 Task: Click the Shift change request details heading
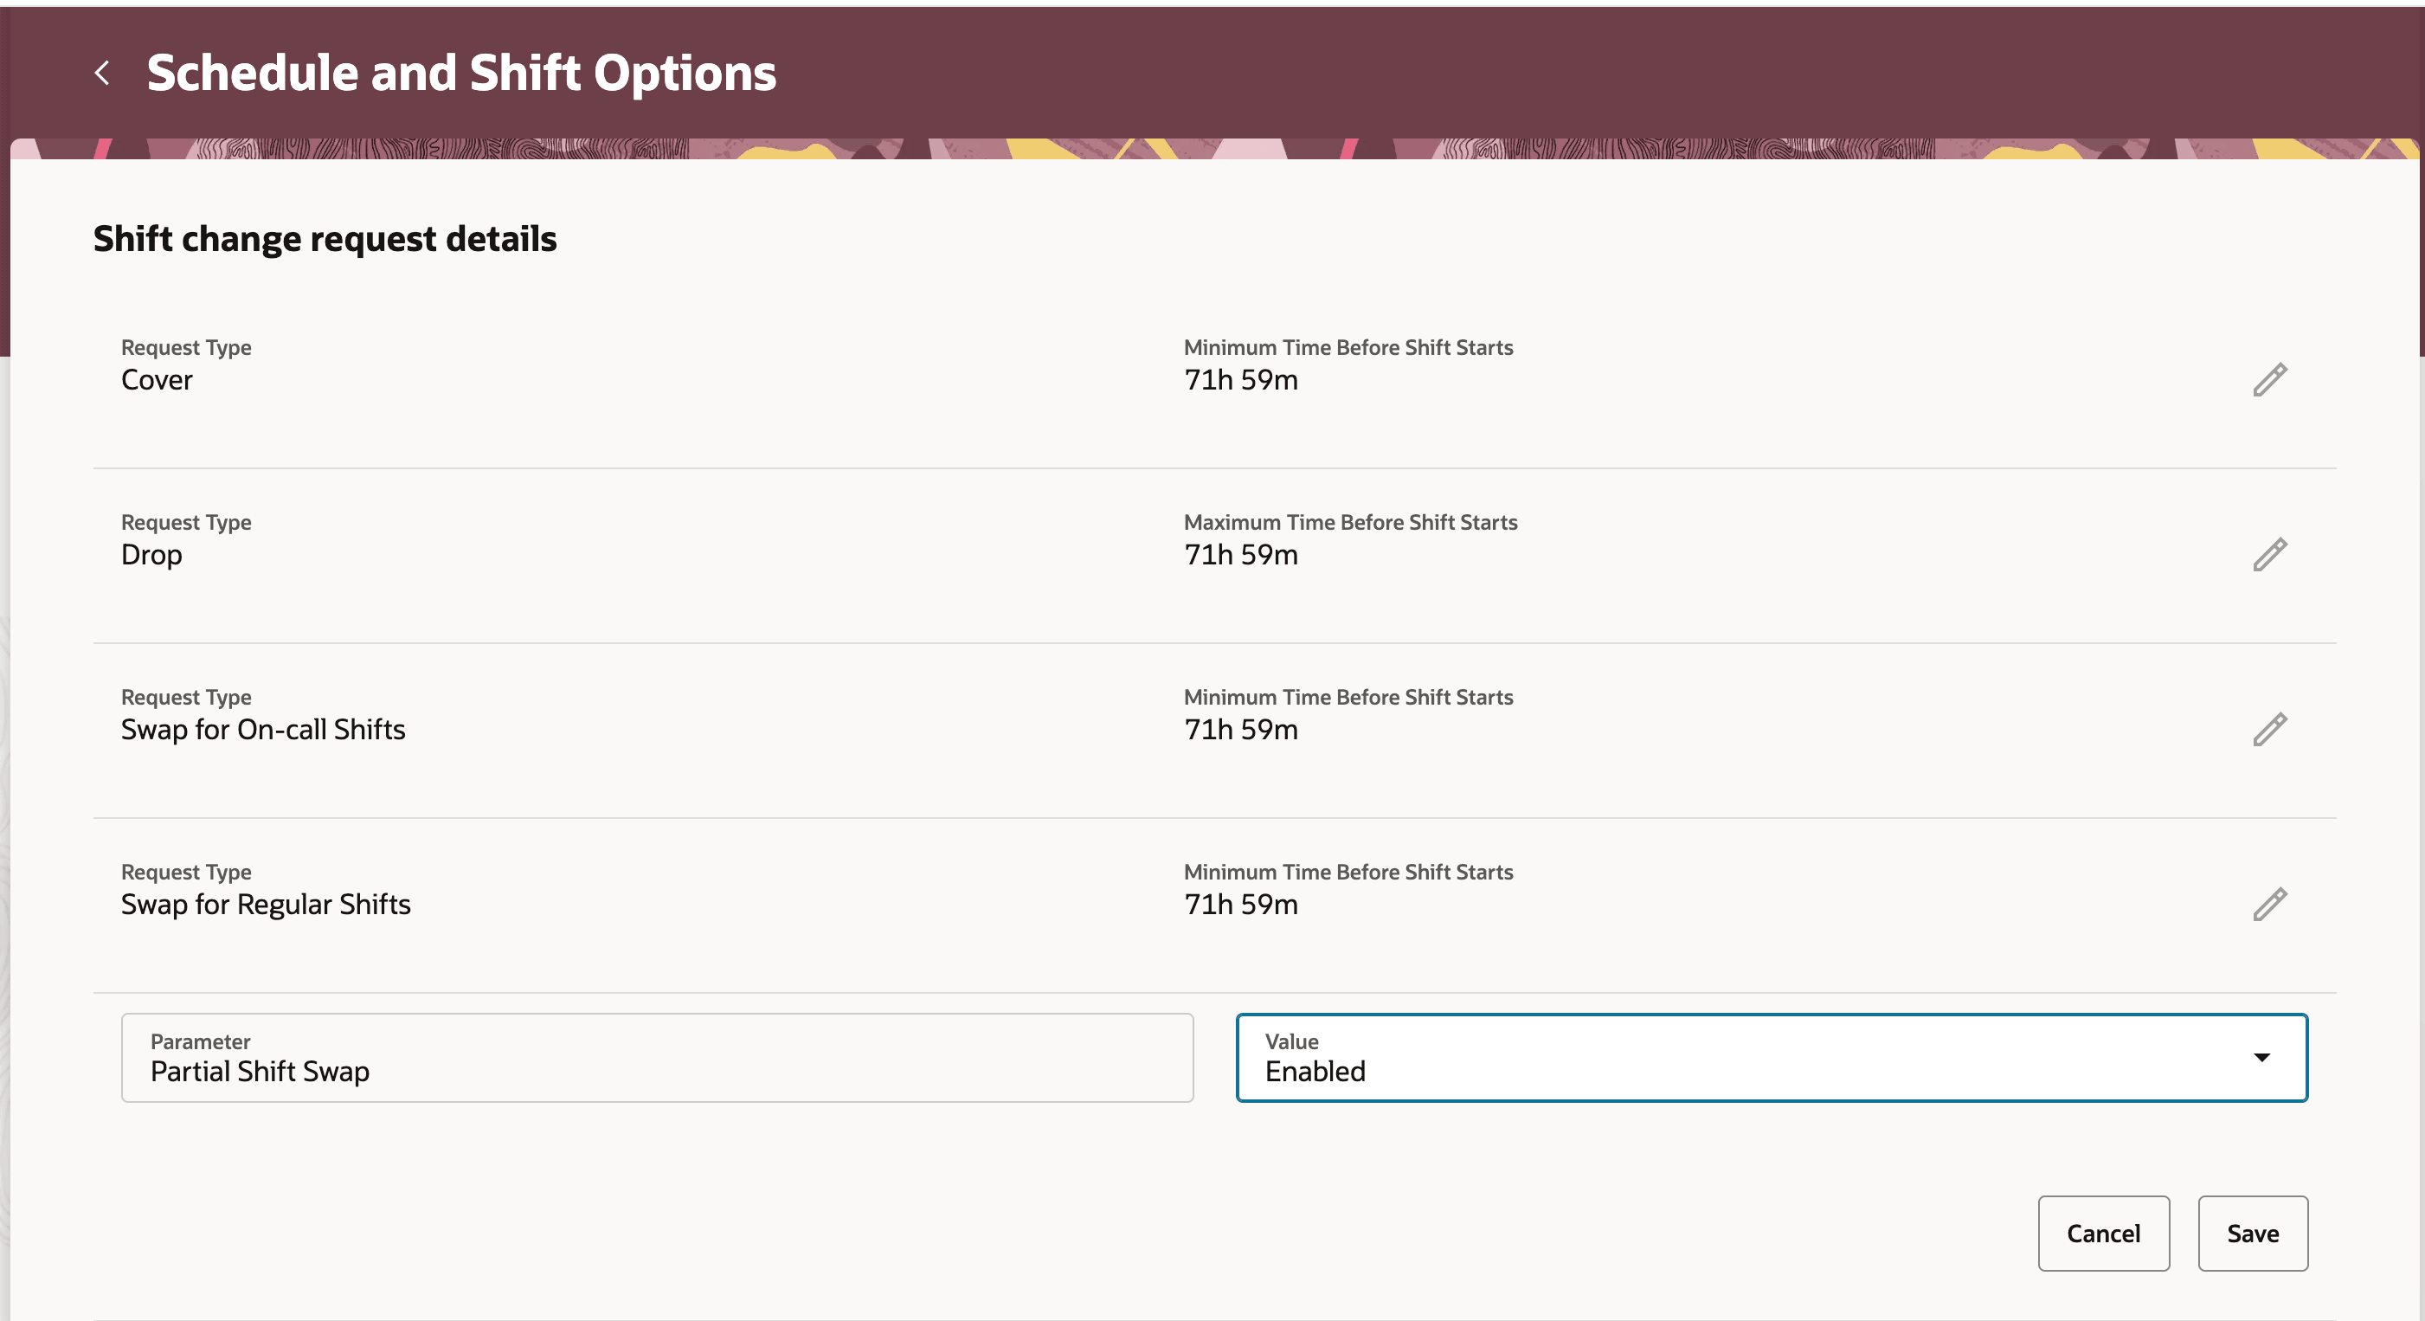(324, 238)
